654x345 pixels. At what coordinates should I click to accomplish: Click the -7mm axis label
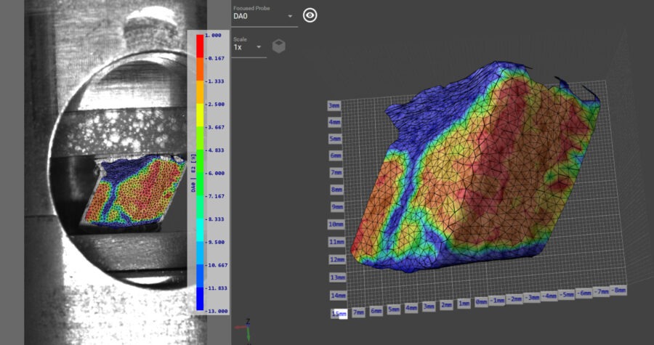pyautogui.click(x=601, y=291)
